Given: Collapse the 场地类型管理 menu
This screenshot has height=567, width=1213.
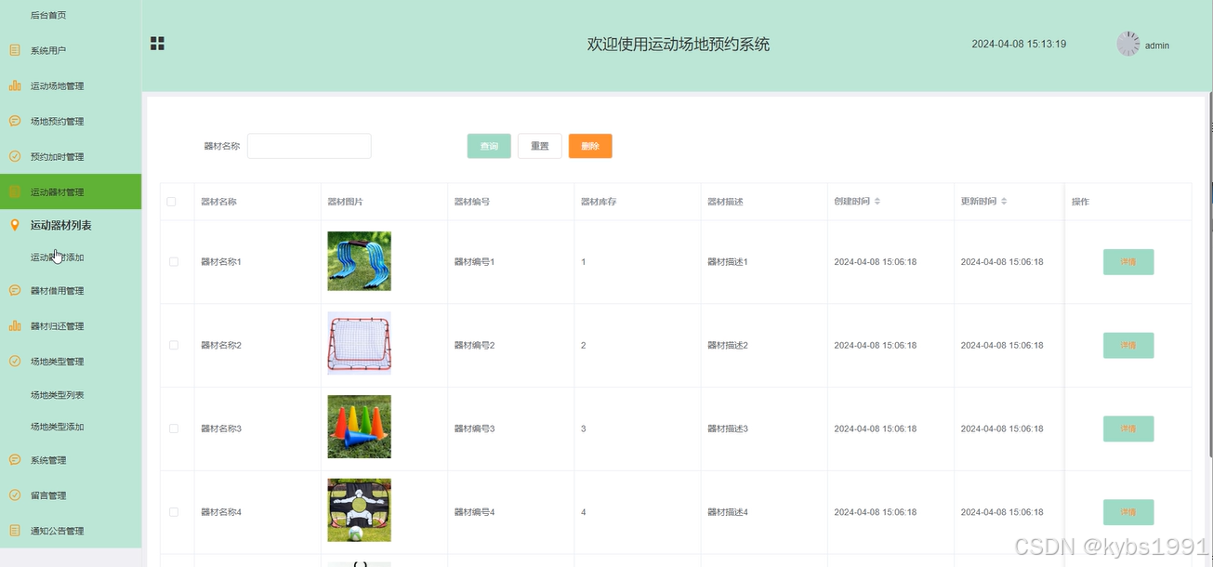Looking at the screenshot, I should tap(71, 361).
